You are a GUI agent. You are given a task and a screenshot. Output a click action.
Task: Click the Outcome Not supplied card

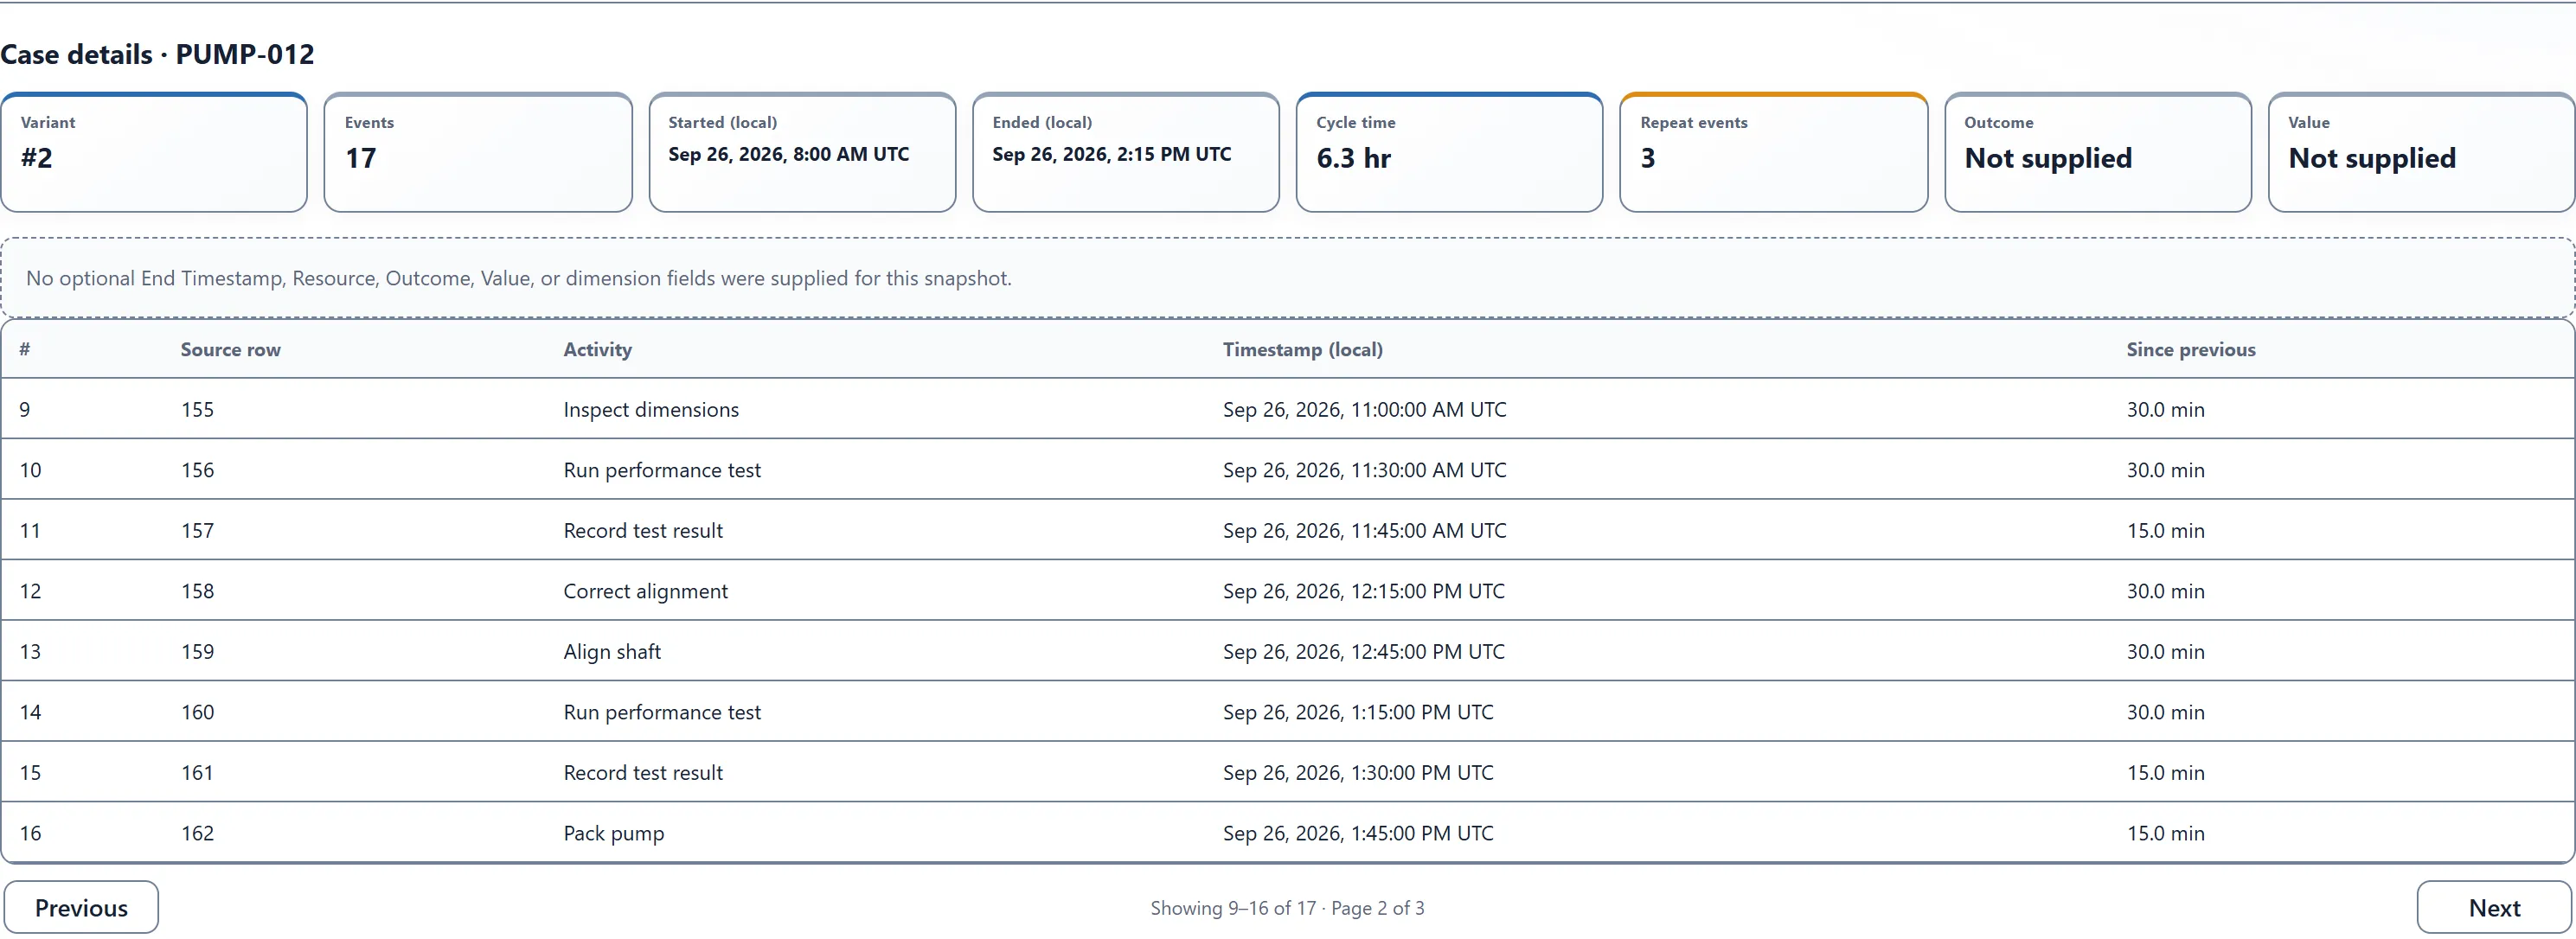coord(2098,152)
